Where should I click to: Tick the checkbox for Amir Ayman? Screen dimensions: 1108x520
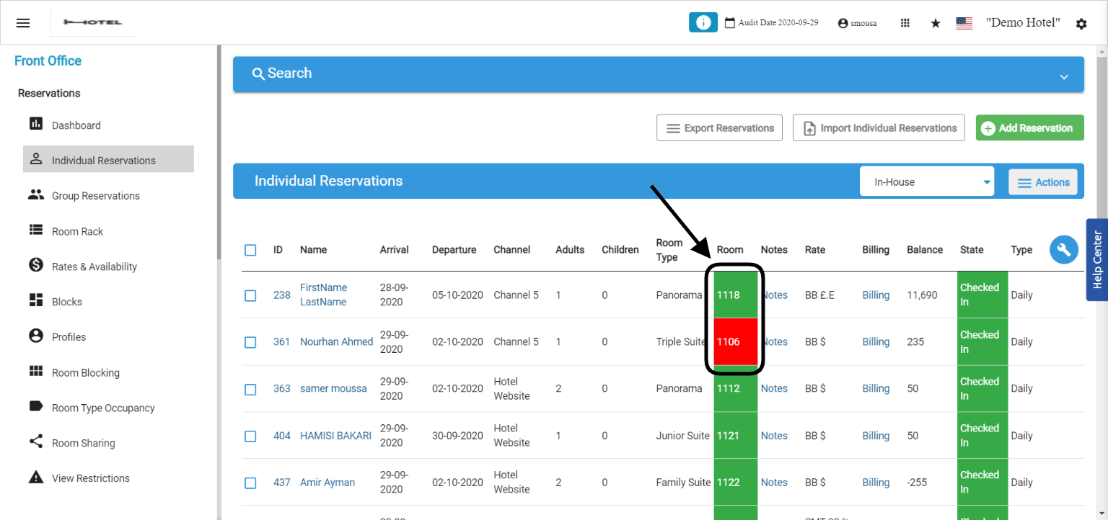coord(250,483)
